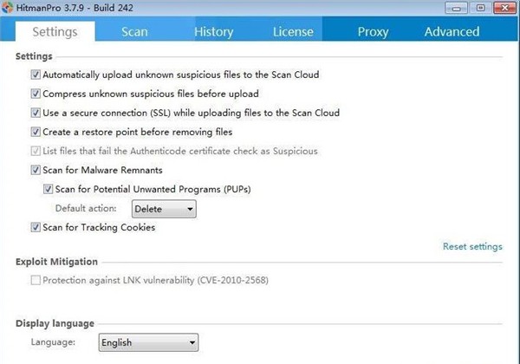Minimize the HitmanPro window
Screen dimensions: 520x364
(456, 8)
